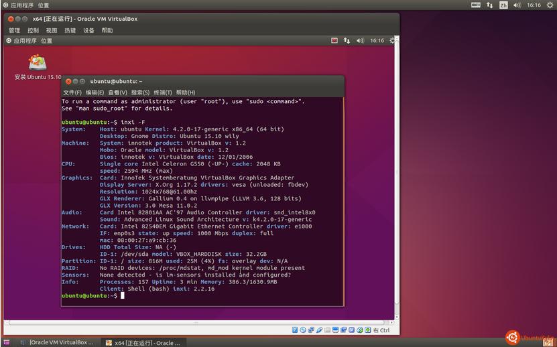Open terminal '编辑(E)' menu
The height and width of the screenshot is (347, 557).
95,92
